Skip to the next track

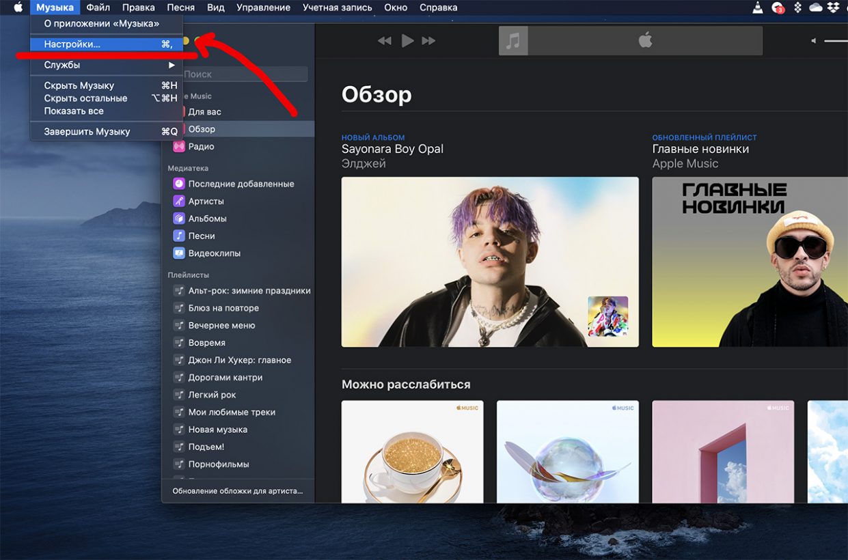[x=428, y=41]
